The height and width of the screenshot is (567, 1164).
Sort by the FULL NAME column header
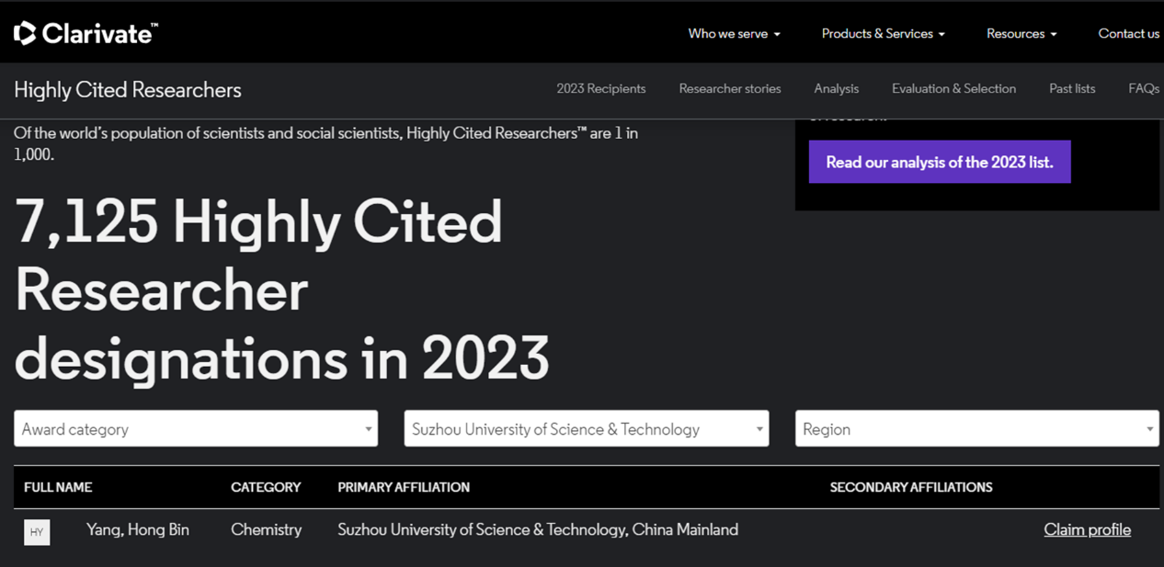[58, 487]
